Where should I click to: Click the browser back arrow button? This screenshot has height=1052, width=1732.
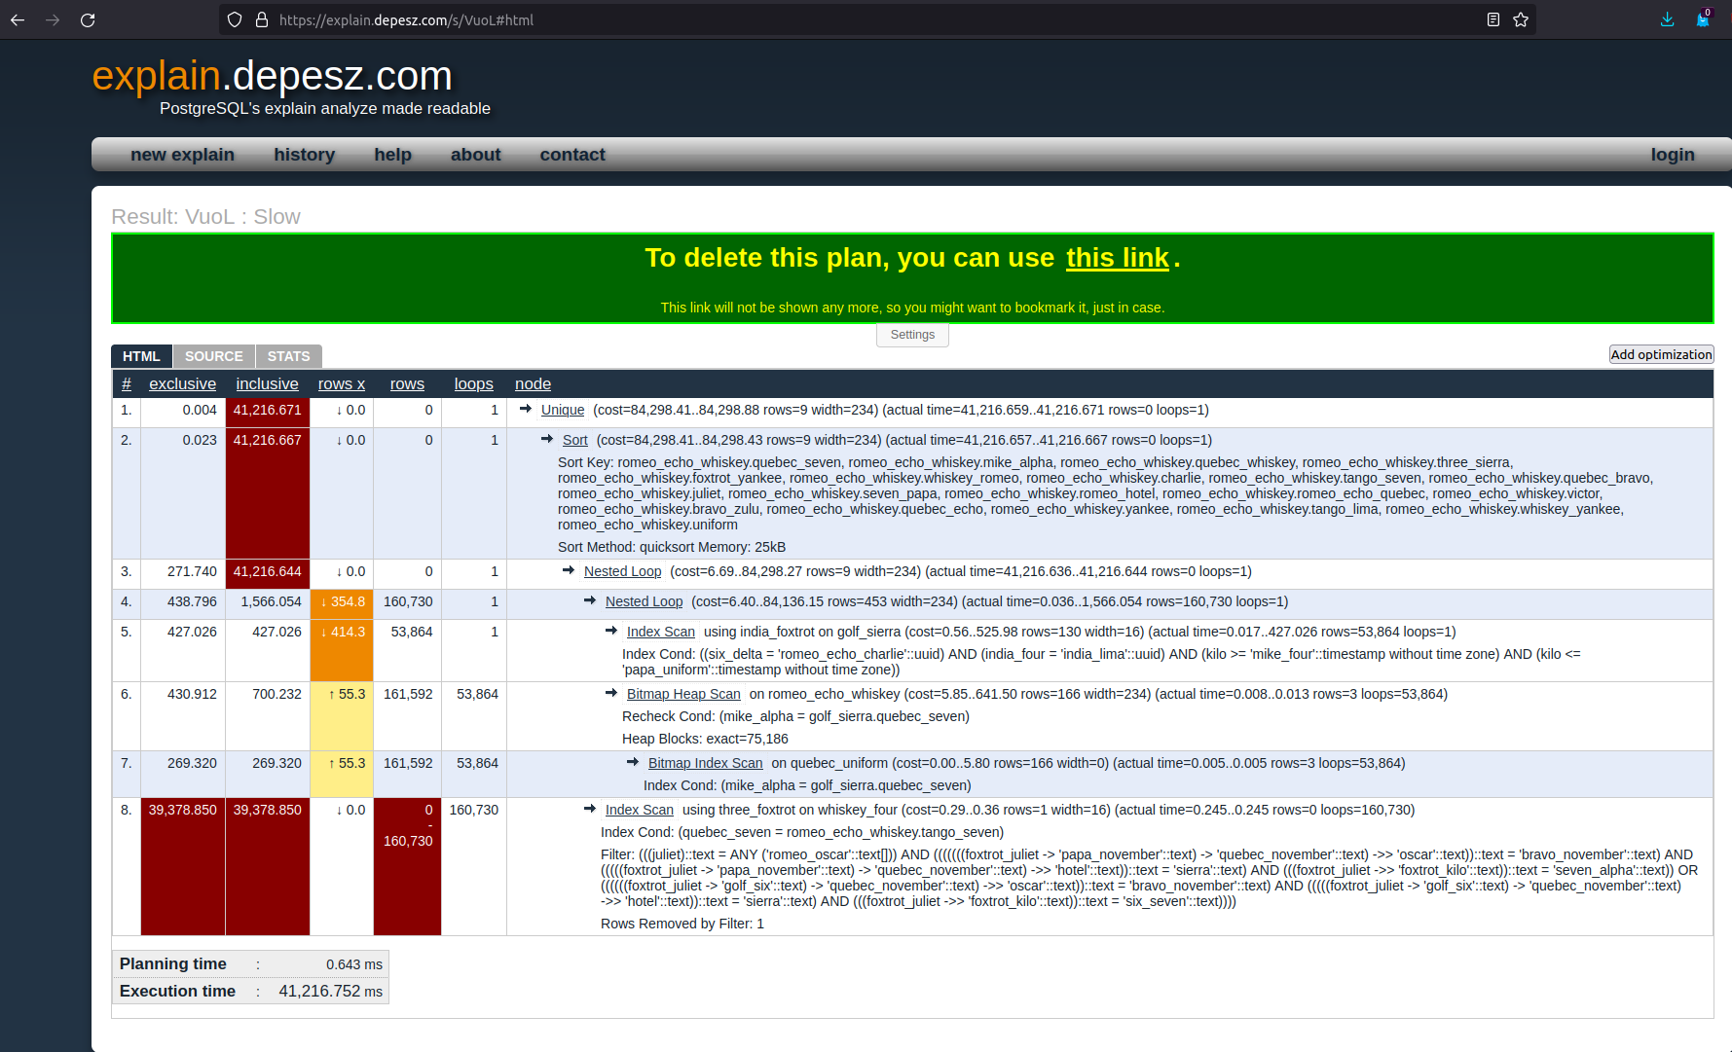18,19
